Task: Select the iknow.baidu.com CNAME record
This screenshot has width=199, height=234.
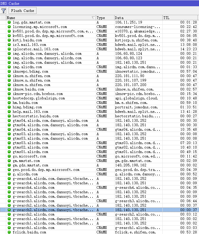Action: [28, 89]
